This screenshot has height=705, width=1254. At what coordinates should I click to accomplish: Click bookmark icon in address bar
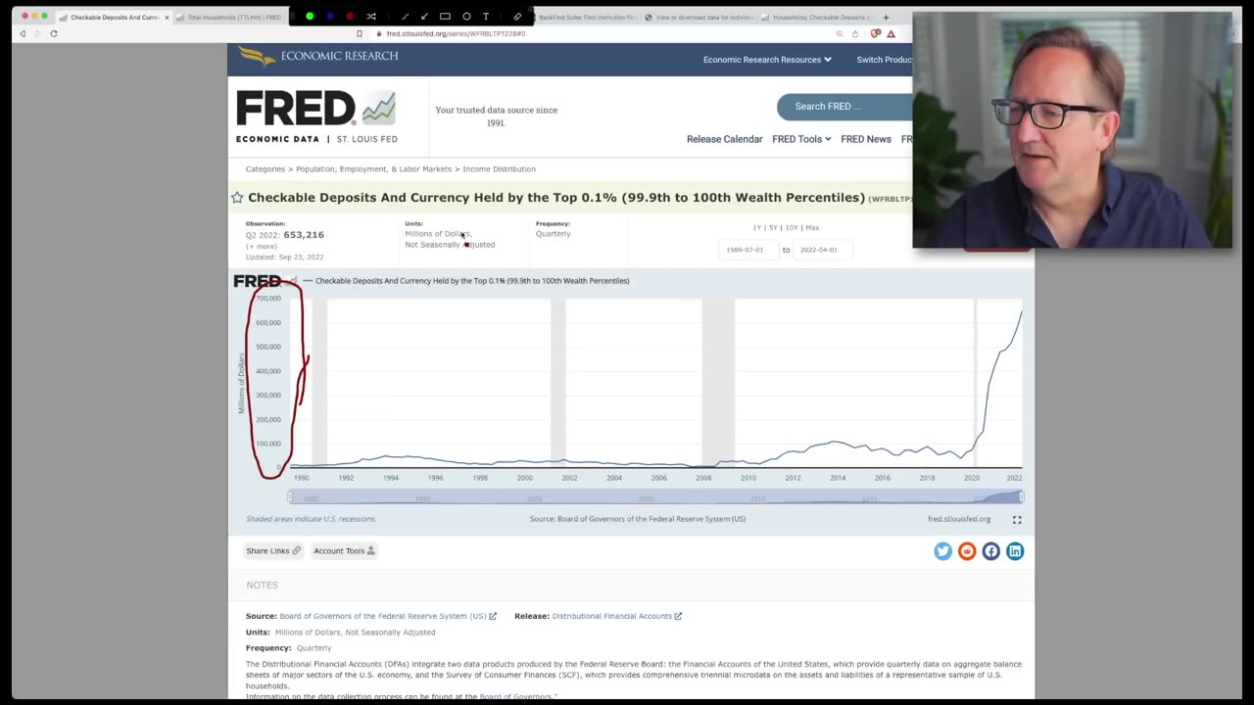coord(360,33)
